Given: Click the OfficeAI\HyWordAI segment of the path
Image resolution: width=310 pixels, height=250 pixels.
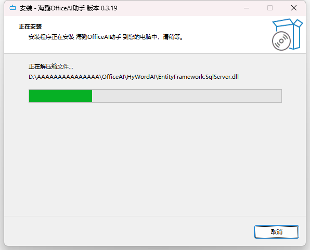Looking at the screenshot, I should coord(128,77).
